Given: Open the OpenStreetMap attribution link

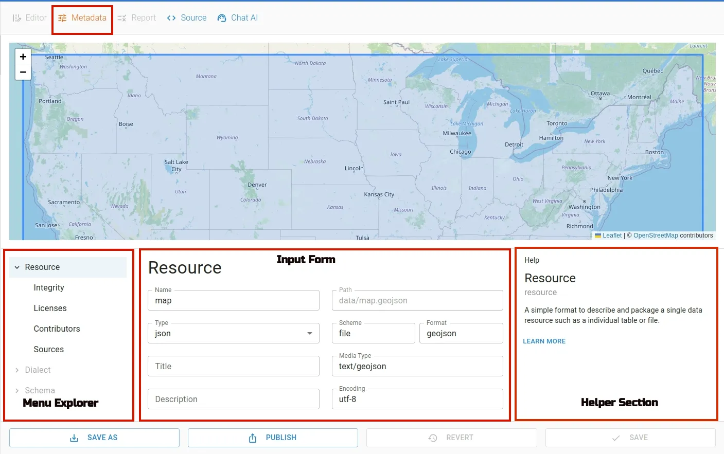Looking at the screenshot, I should tap(656, 235).
